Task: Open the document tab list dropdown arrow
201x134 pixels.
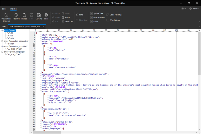Action: pos(199,26)
